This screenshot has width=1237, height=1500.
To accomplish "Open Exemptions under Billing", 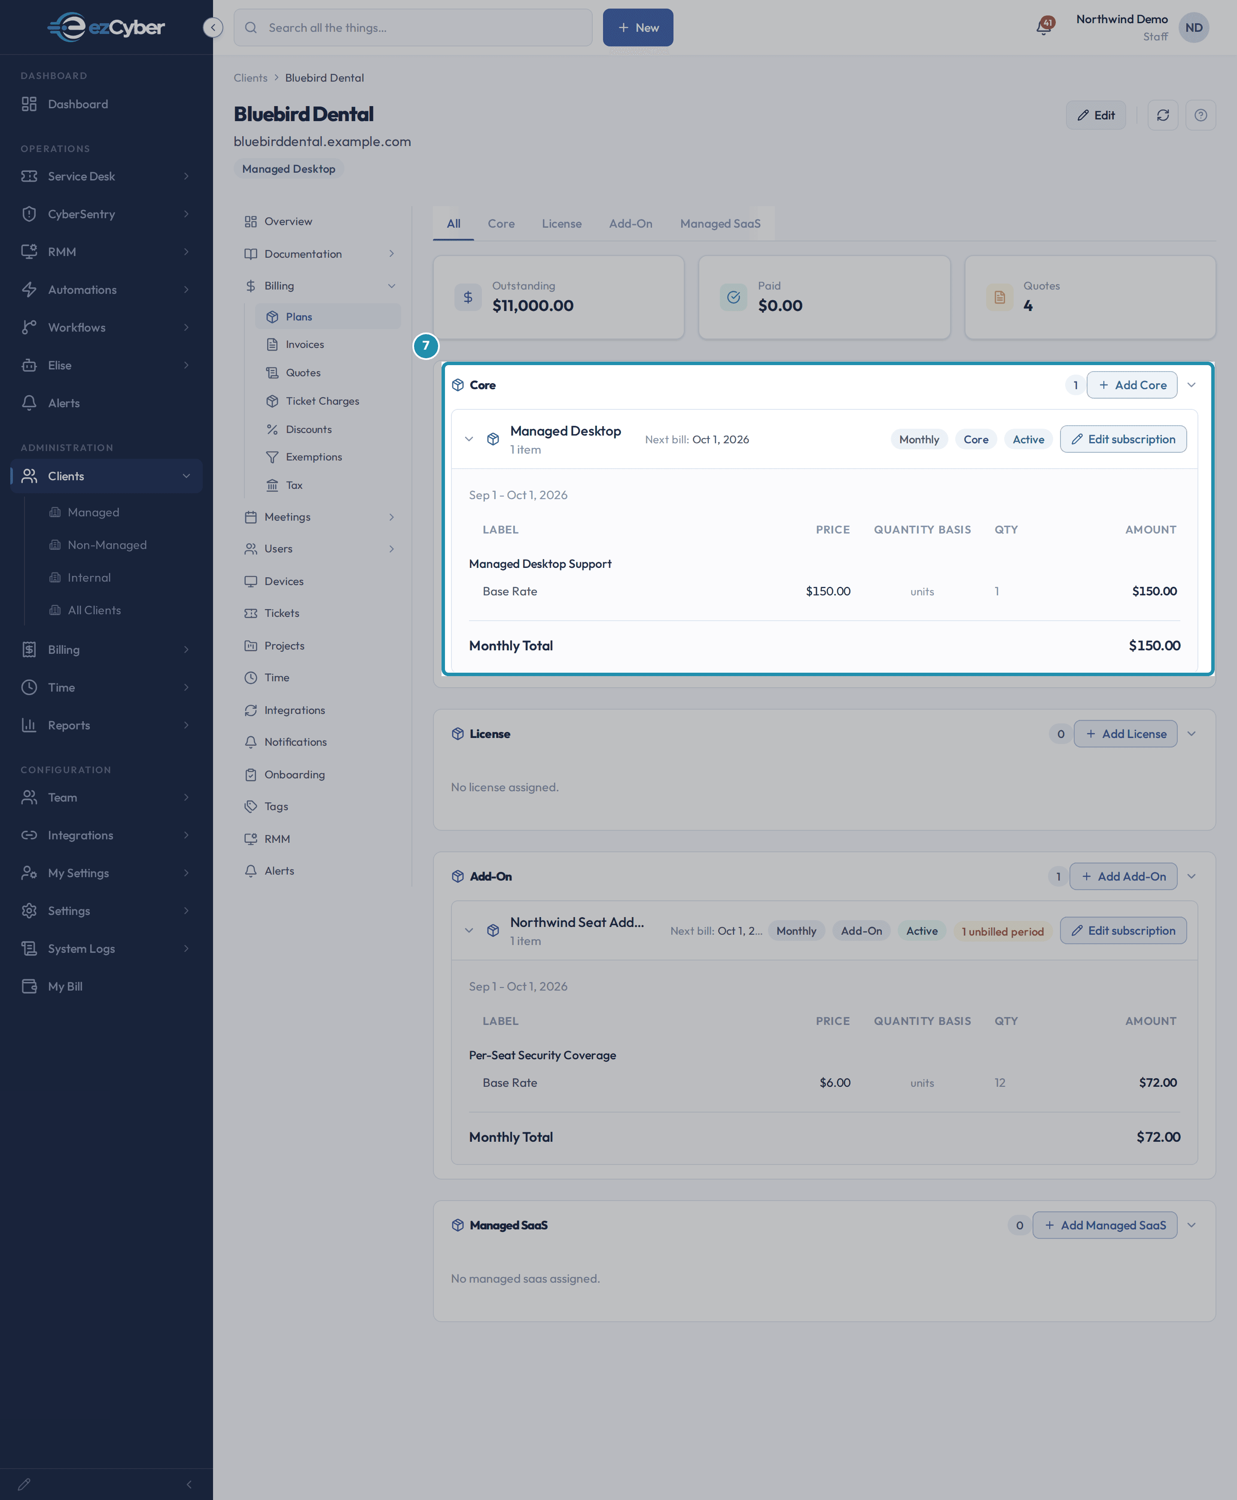I will pyautogui.click(x=328, y=457).
